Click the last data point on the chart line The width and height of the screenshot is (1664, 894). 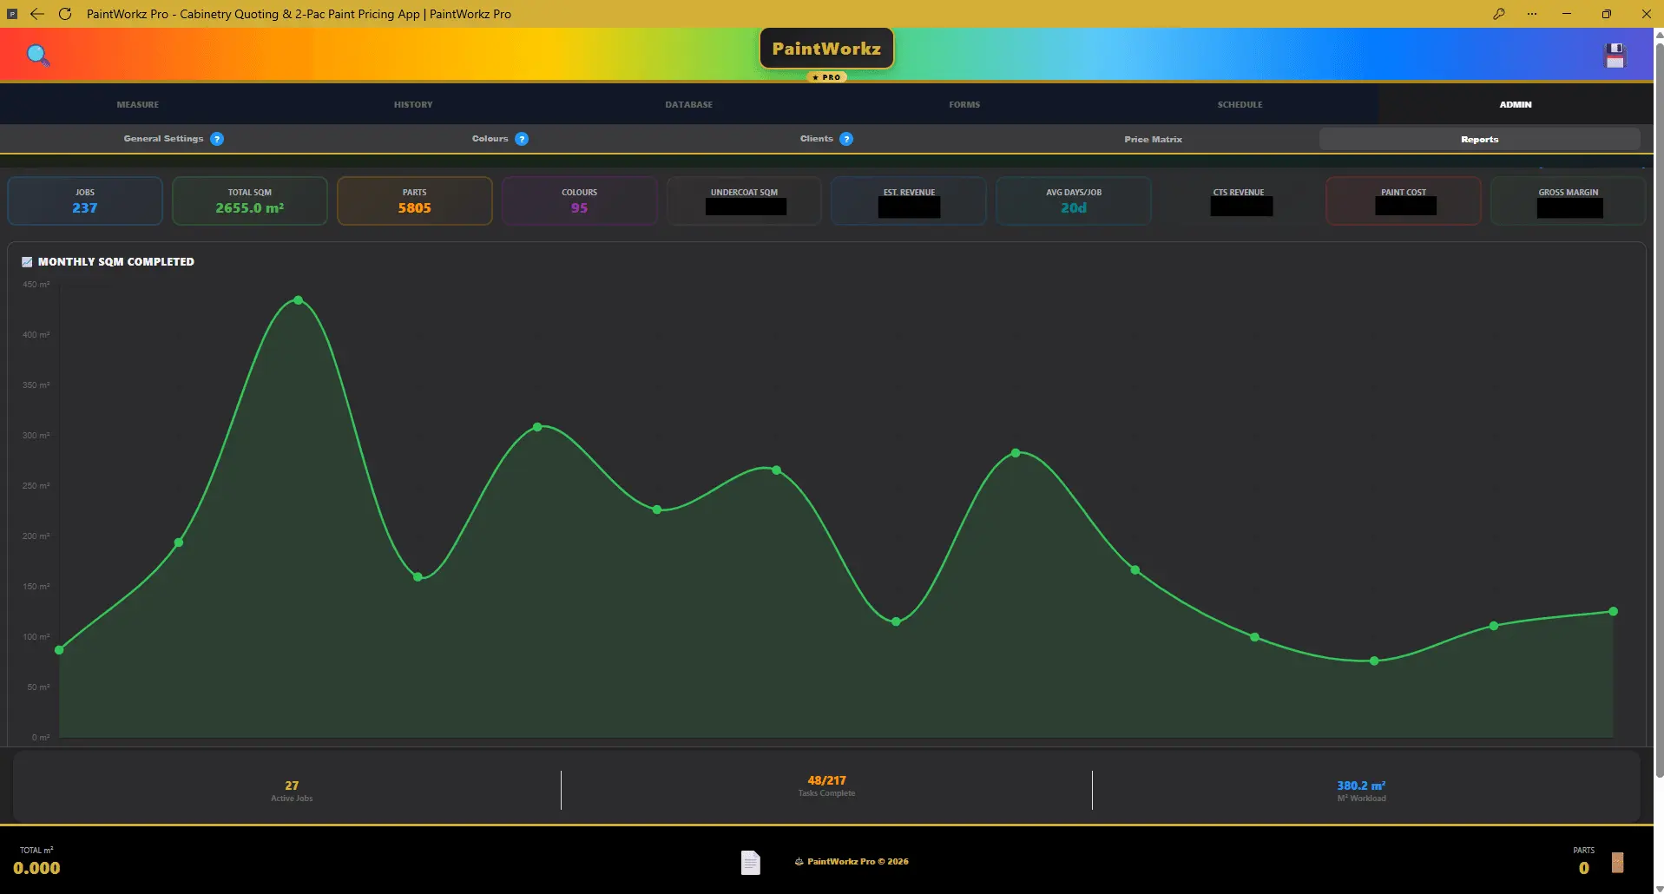click(1613, 612)
